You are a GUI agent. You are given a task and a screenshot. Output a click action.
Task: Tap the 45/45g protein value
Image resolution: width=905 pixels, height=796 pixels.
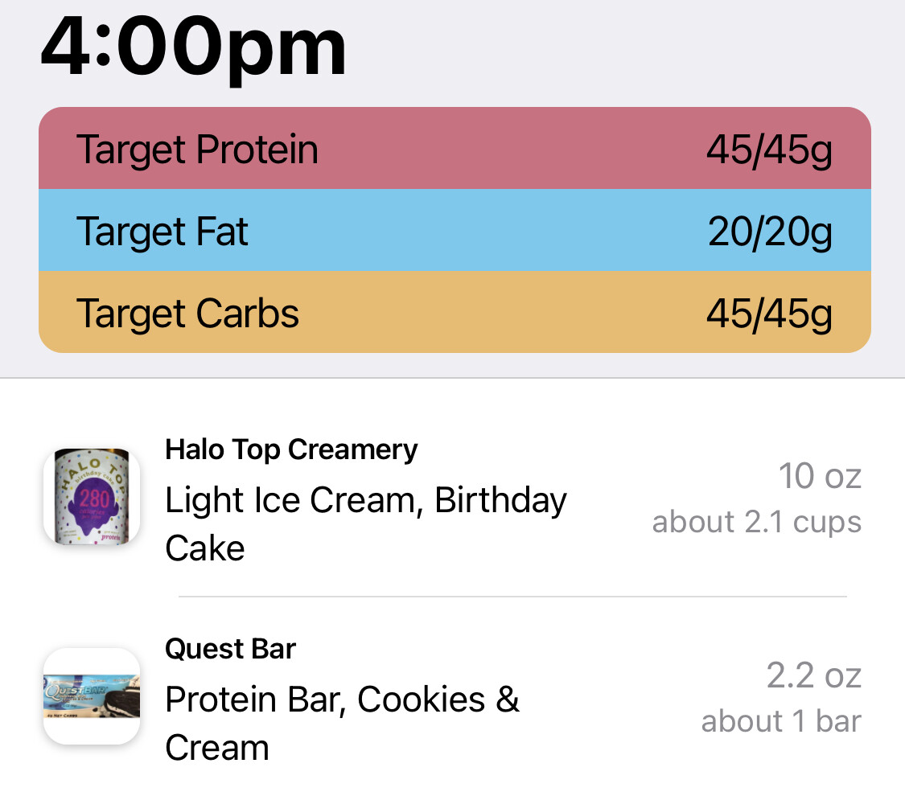[768, 150]
